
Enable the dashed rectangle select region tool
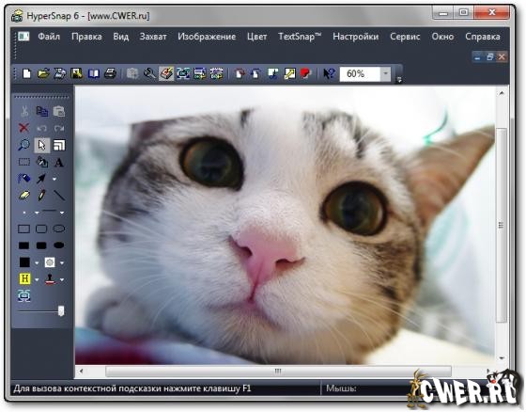[x=23, y=163]
